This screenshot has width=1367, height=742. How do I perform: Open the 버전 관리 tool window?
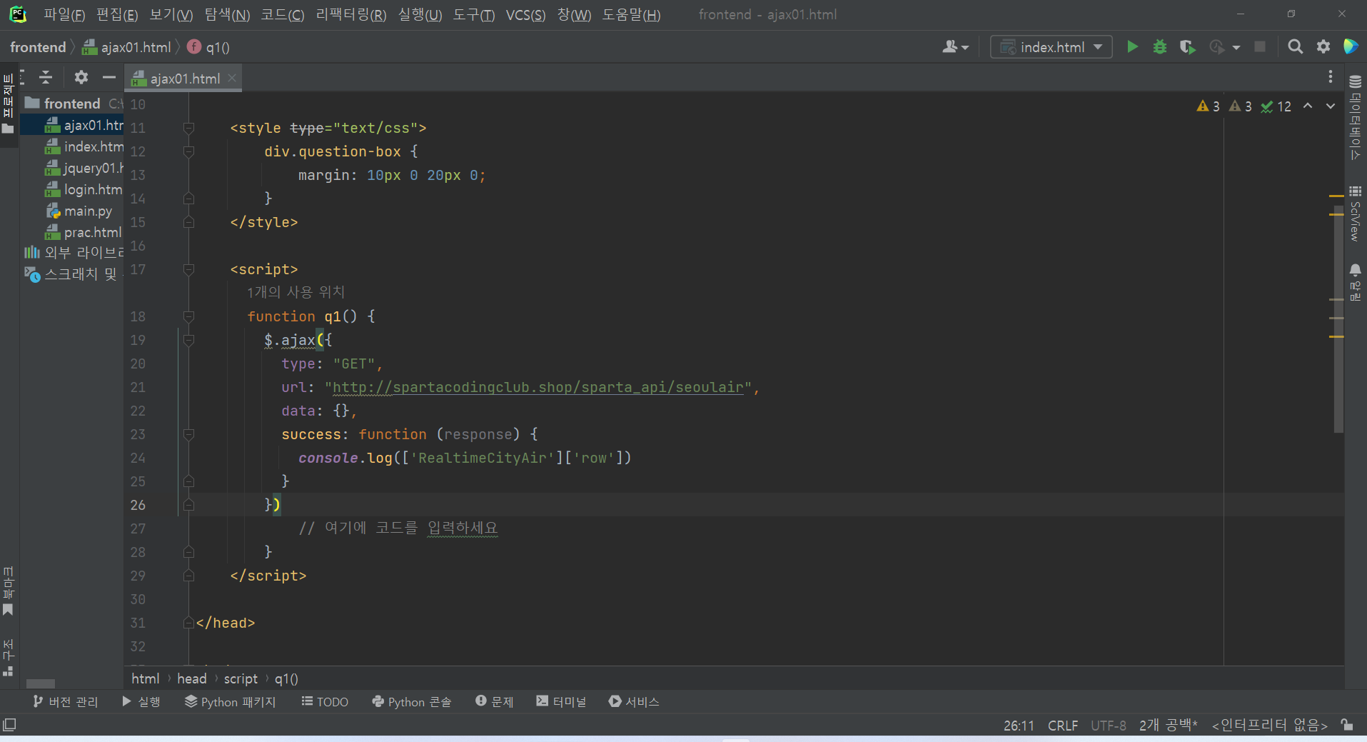65,702
